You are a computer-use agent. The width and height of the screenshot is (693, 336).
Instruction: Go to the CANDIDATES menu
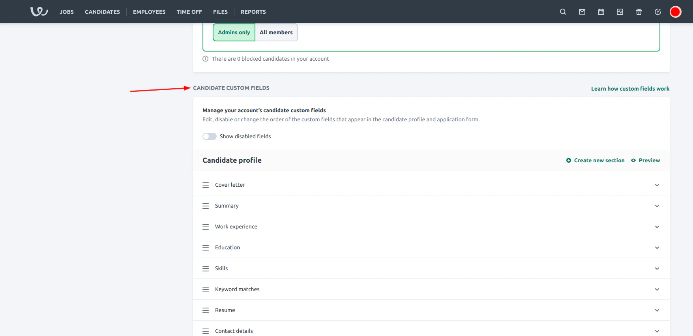(102, 12)
